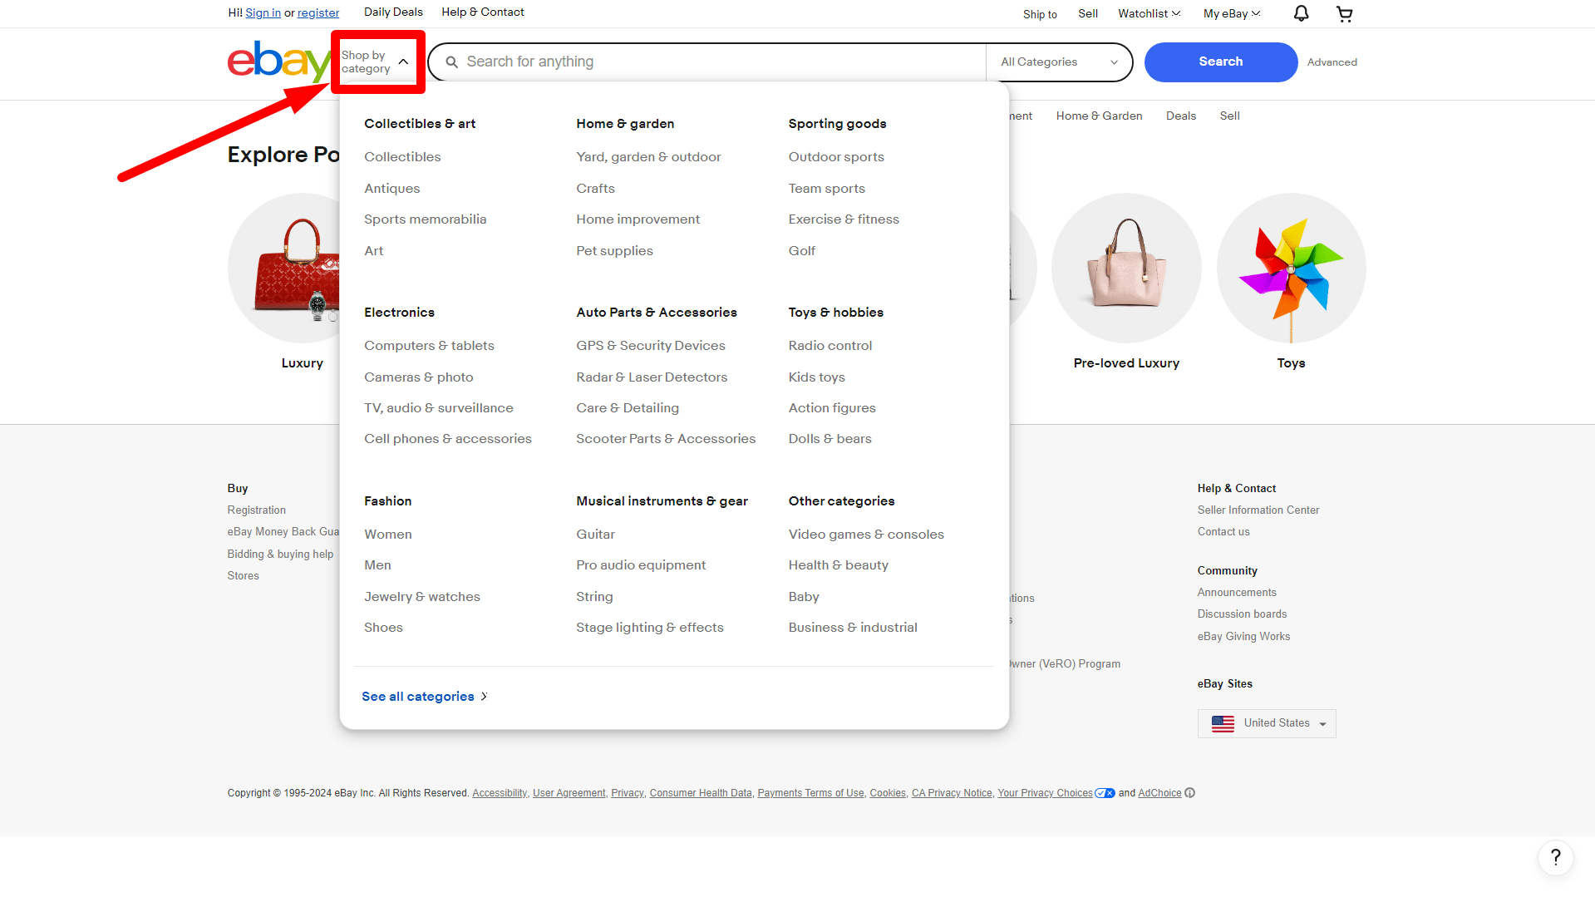
Task: Open the Pre-loved Luxury thumbnail
Action: click(x=1125, y=269)
